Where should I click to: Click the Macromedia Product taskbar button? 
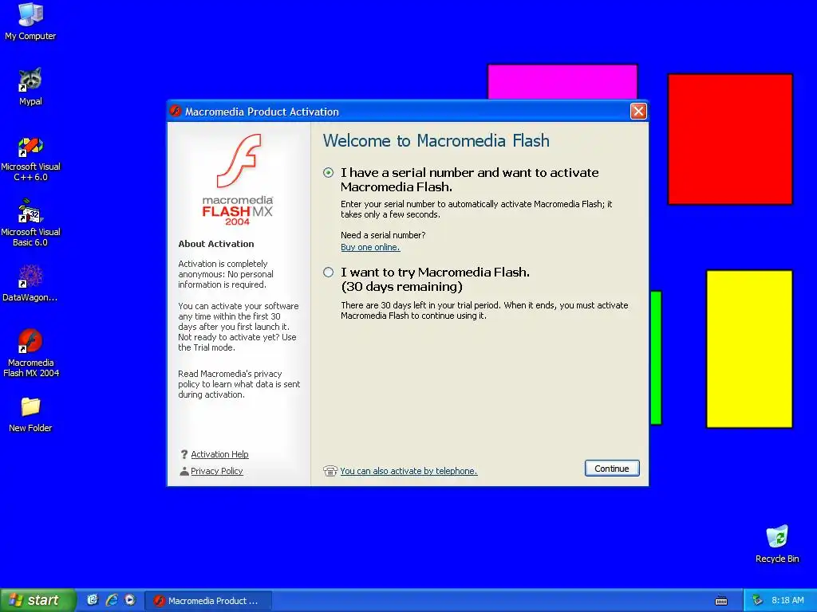tap(208, 601)
